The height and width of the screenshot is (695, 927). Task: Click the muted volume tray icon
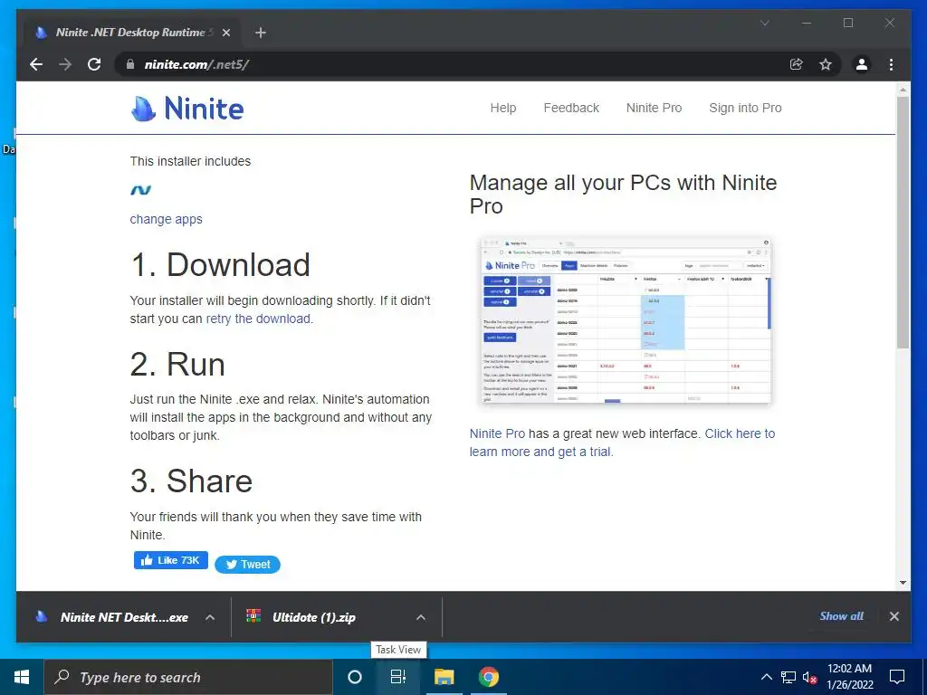click(x=809, y=677)
